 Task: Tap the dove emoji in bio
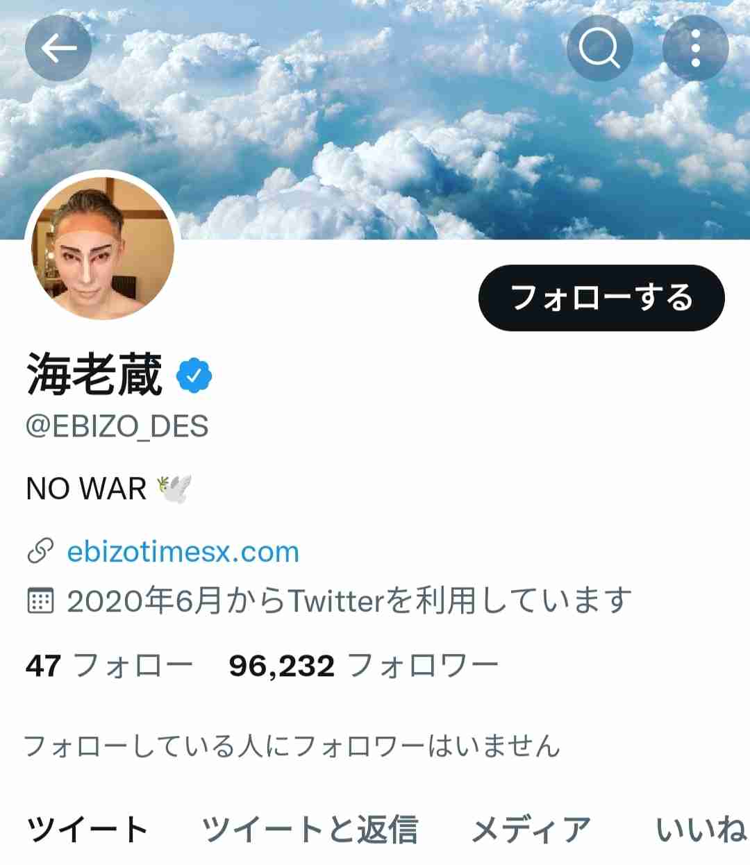(174, 489)
